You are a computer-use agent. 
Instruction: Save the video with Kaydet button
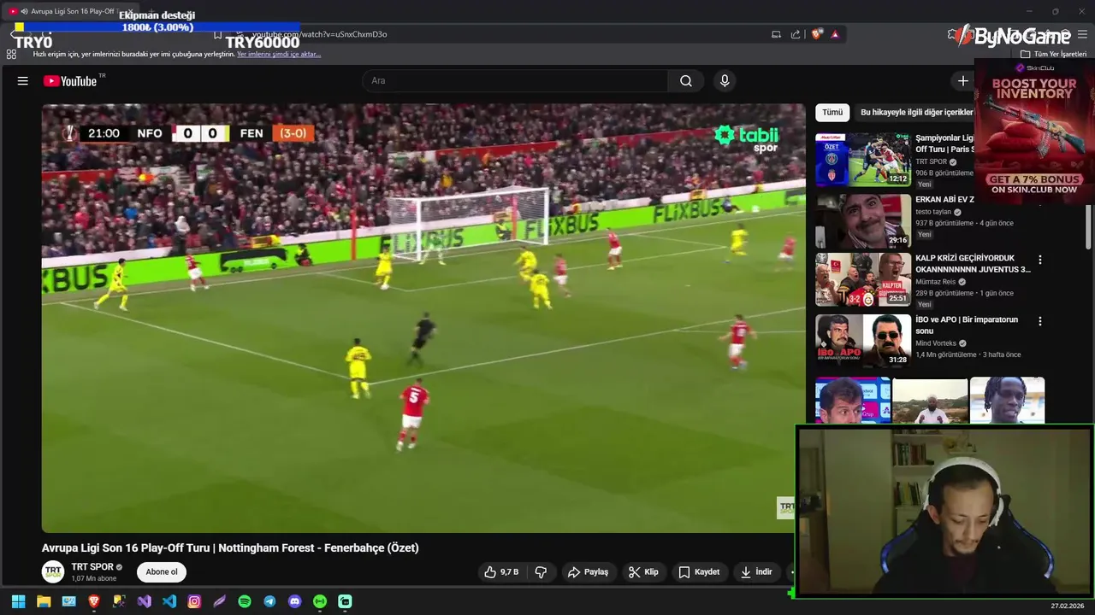pyautogui.click(x=699, y=572)
